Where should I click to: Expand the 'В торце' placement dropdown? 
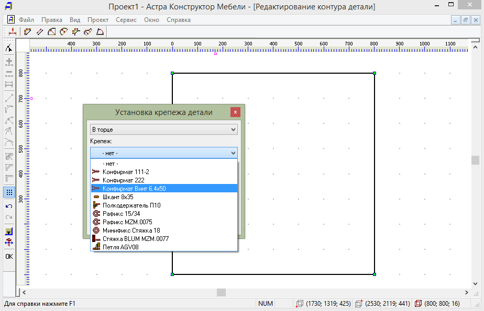(164, 130)
